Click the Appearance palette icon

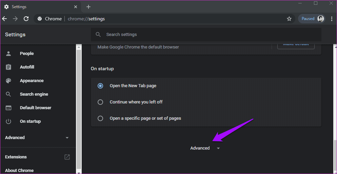pos(8,81)
